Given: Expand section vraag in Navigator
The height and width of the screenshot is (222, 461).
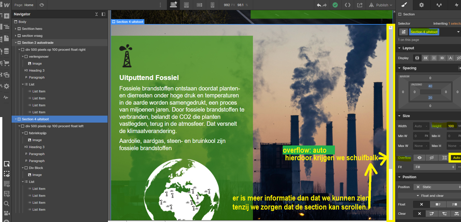Looking at the screenshot, I should pyautogui.click(x=16, y=36).
